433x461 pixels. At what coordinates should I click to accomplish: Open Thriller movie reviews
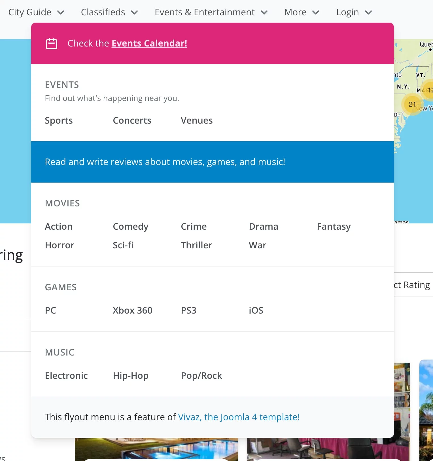(196, 245)
